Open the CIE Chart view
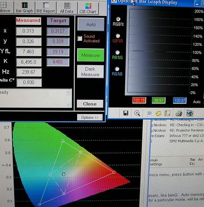Screen dimensions: 204x207 [x=88, y=7]
